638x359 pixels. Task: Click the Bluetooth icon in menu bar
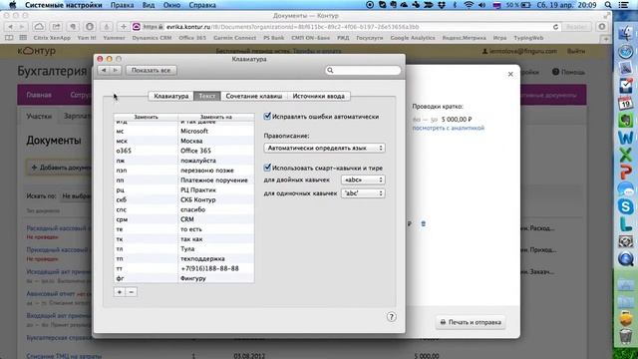[455, 5]
